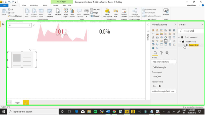Open Spotify from the taskbar
The image size is (205, 115).
click(95, 111)
